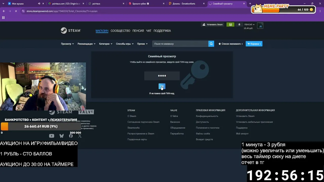Image resolution: width=324 pixels, height=182 pixels.
Task: Click the Установить Steam button
Action: [213, 25]
